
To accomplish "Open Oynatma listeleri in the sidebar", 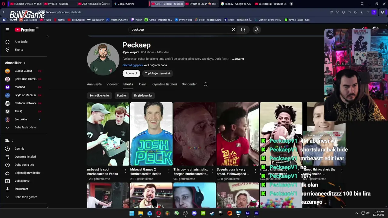I will click(x=25, y=157).
